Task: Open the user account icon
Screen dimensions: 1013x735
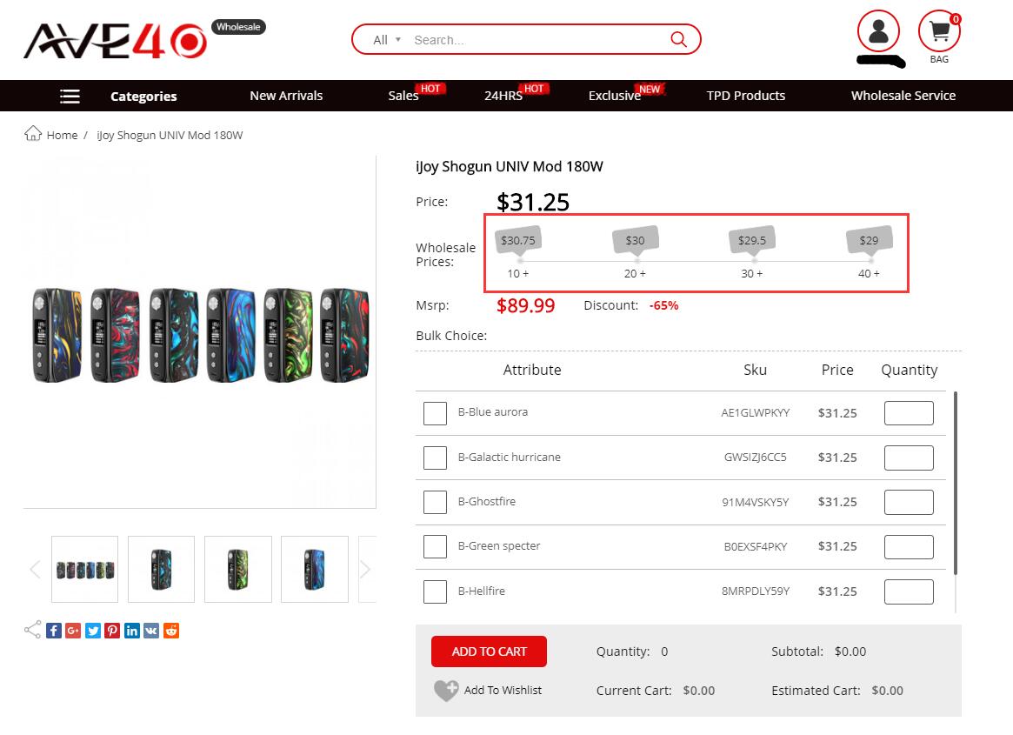Action: point(878,31)
